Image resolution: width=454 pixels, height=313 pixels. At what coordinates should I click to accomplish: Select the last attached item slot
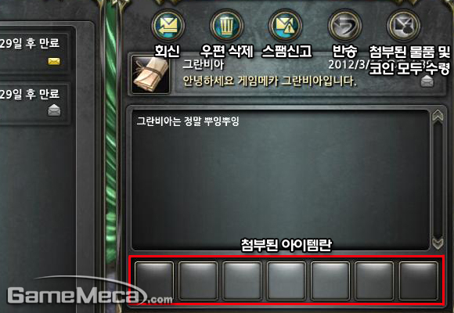coord(419,281)
